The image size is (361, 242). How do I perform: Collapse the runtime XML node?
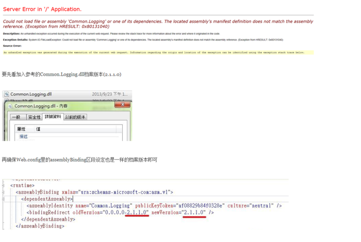3,185
